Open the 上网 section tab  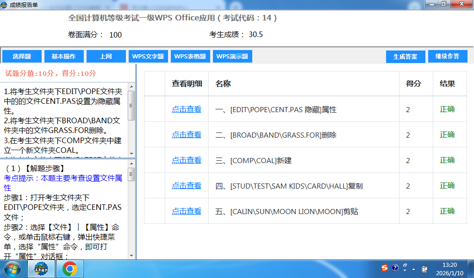[x=106, y=57]
